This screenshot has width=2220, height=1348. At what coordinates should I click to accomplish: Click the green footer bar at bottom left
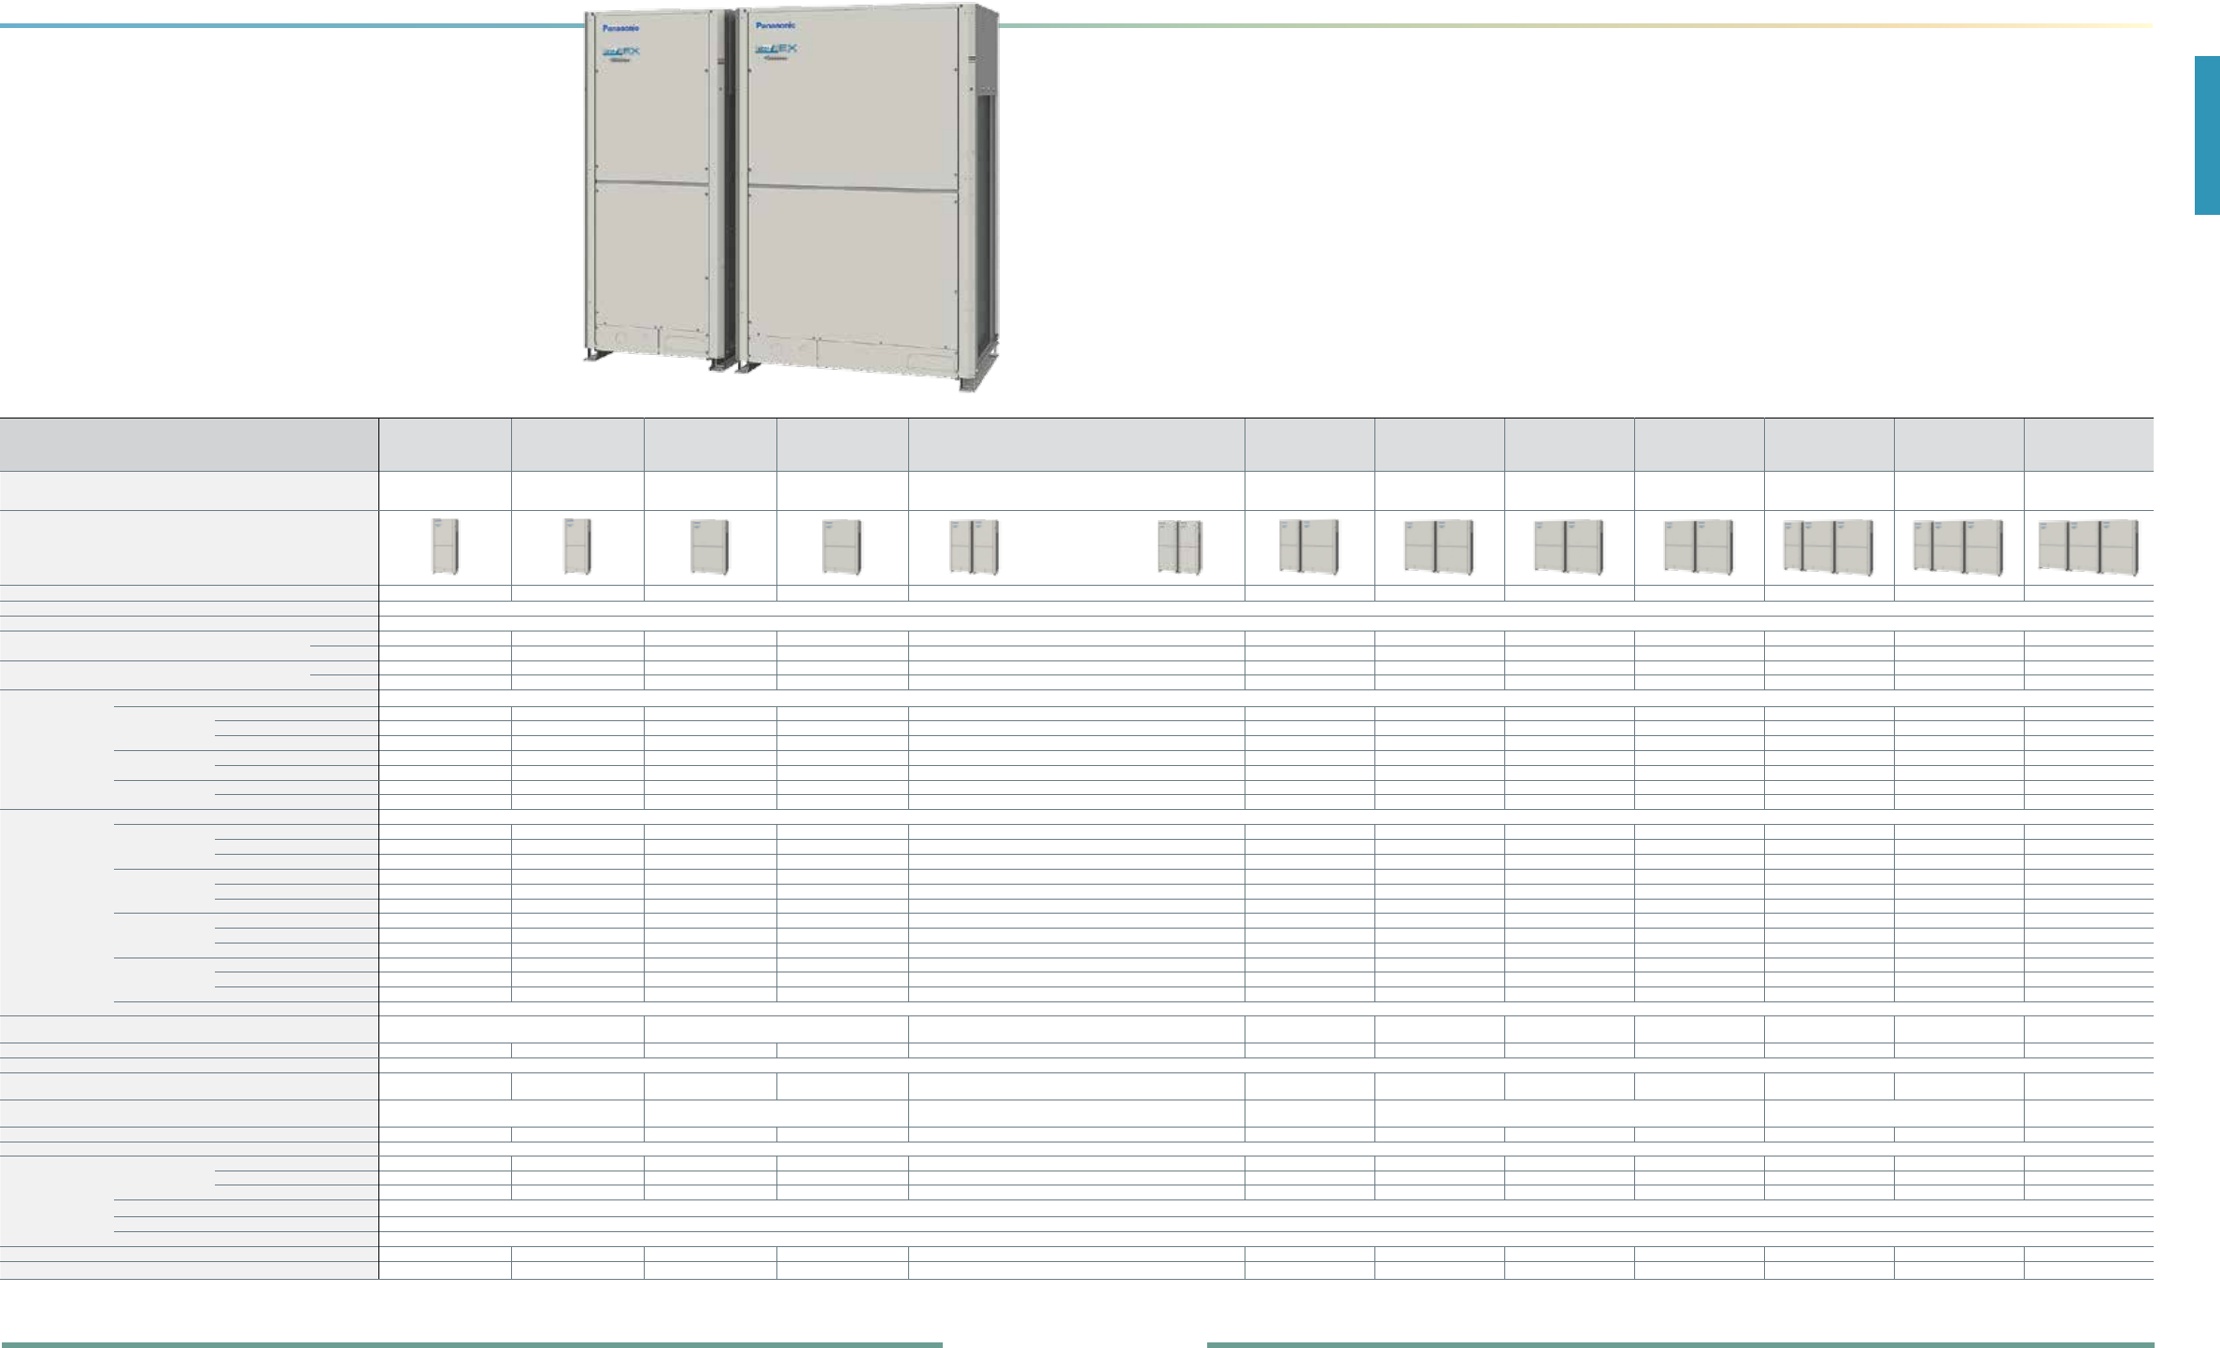pos(471,1344)
